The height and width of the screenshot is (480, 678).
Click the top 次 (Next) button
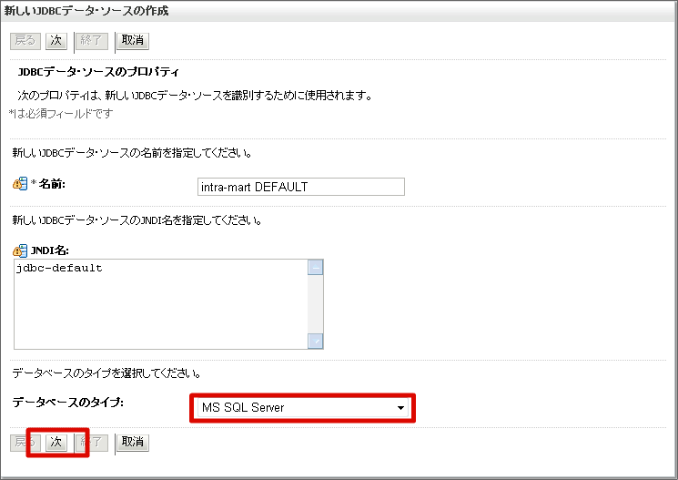tap(56, 41)
